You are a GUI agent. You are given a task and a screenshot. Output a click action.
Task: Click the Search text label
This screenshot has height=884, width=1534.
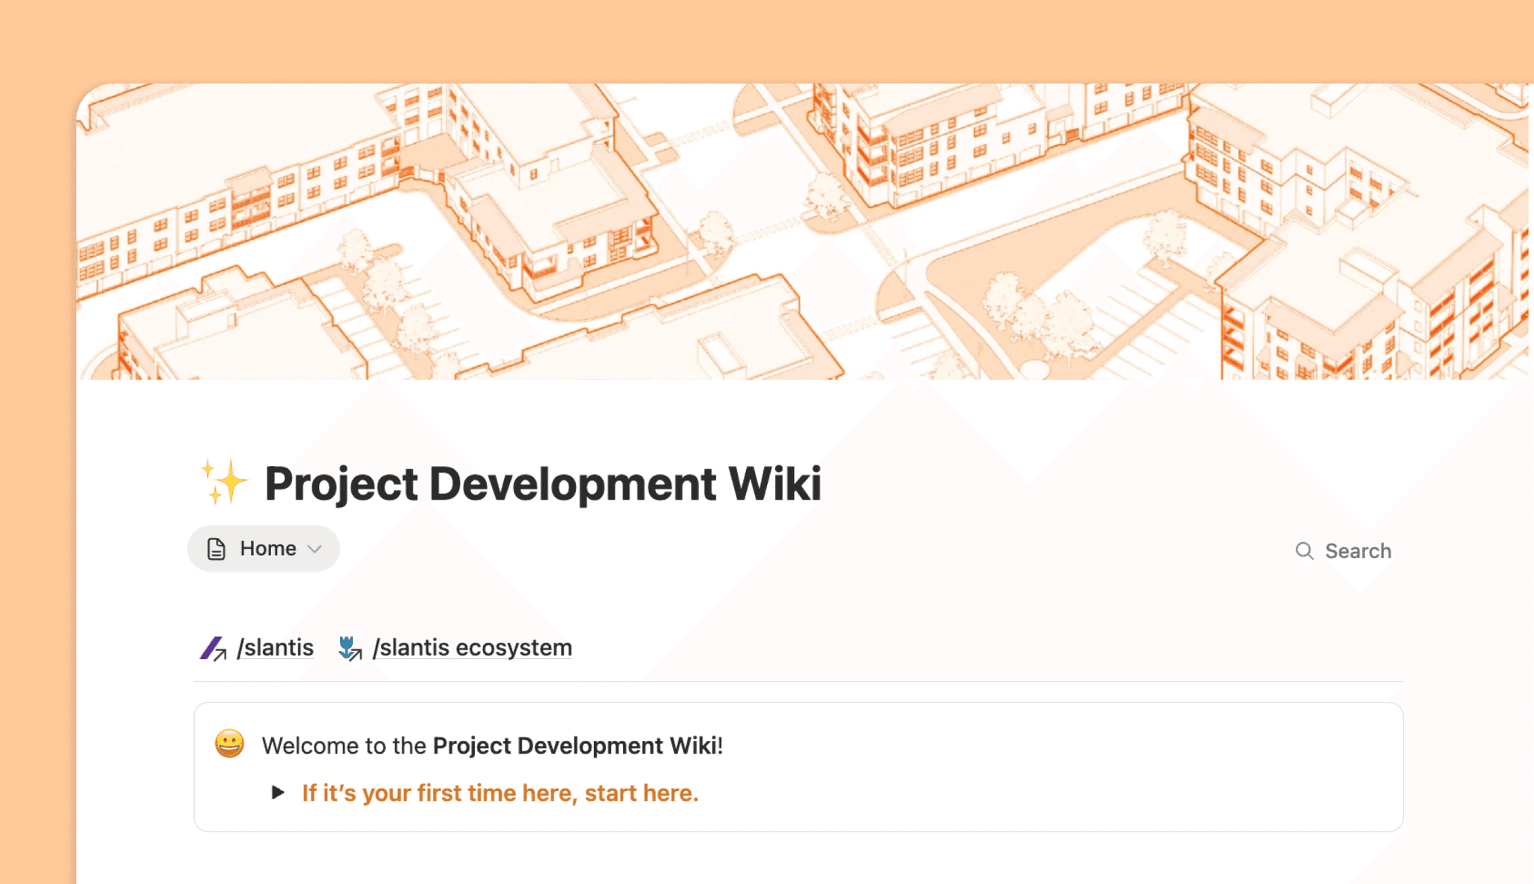(1357, 551)
